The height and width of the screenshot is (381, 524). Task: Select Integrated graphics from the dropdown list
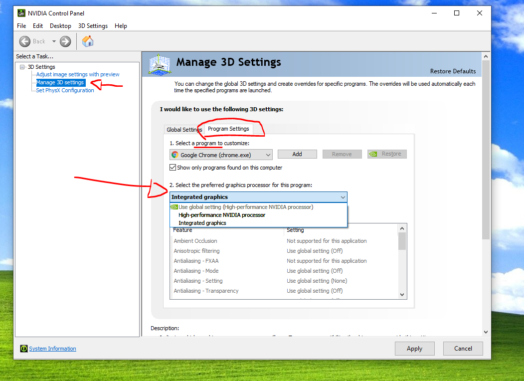click(x=202, y=223)
